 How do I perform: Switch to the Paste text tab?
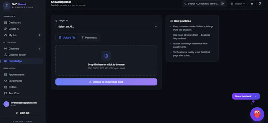pyautogui.click(x=89, y=37)
